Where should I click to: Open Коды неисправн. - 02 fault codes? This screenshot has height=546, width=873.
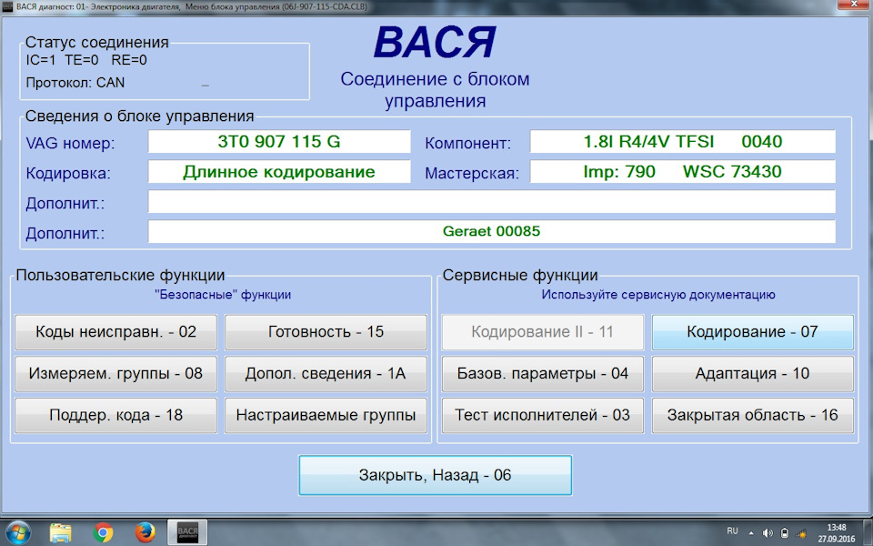click(115, 332)
